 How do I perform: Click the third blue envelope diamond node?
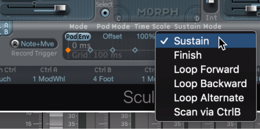(135, 50)
